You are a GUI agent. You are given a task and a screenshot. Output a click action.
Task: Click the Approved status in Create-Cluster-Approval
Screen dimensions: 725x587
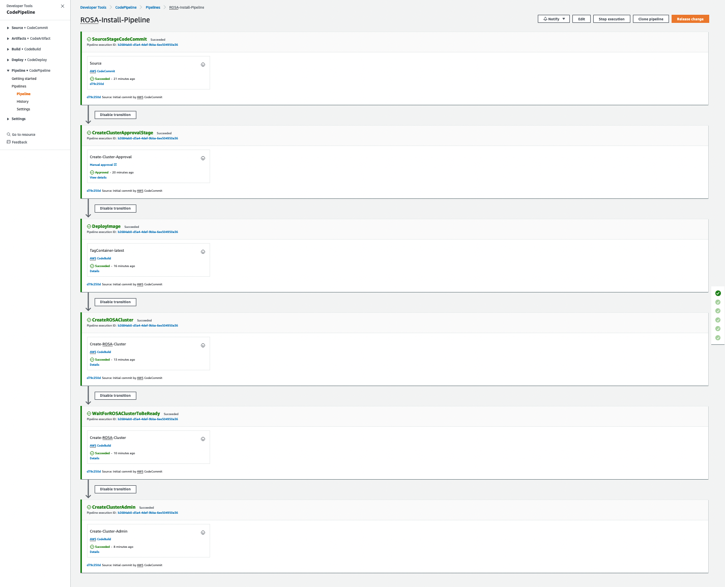tap(102, 172)
